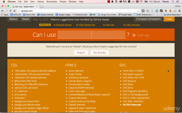Open the Other Bookmarks folder
The width and height of the screenshot is (182, 113).
click(x=172, y=15)
